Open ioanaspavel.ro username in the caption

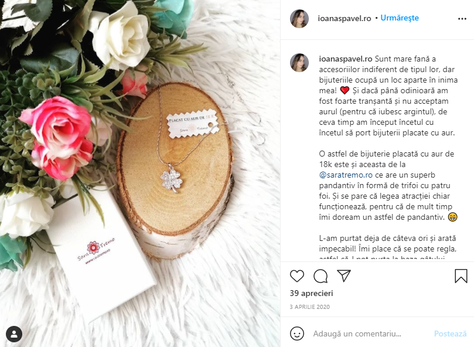pos(346,59)
